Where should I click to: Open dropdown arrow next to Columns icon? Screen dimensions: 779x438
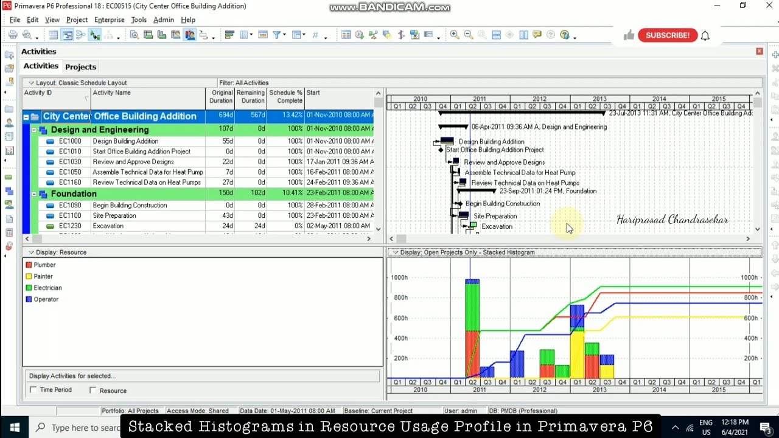click(x=251, y=35)
